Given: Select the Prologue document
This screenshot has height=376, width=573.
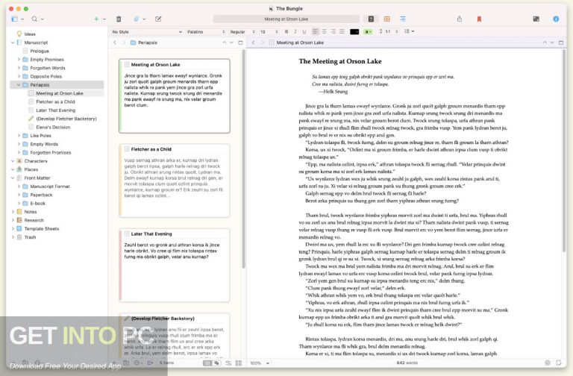Looking at the screenshot, I should (40, 51).
